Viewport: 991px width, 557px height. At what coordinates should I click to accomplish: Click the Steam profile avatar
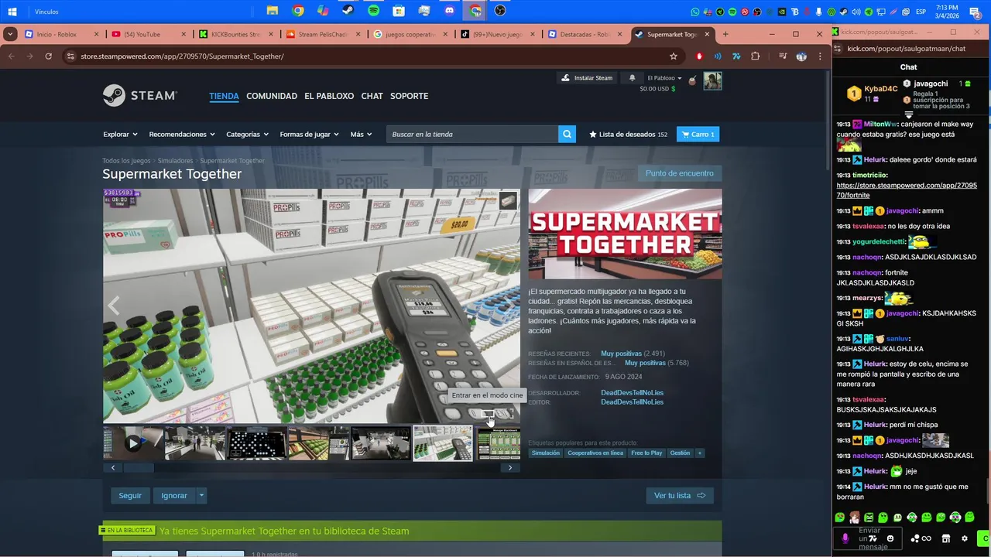[712, 81]
